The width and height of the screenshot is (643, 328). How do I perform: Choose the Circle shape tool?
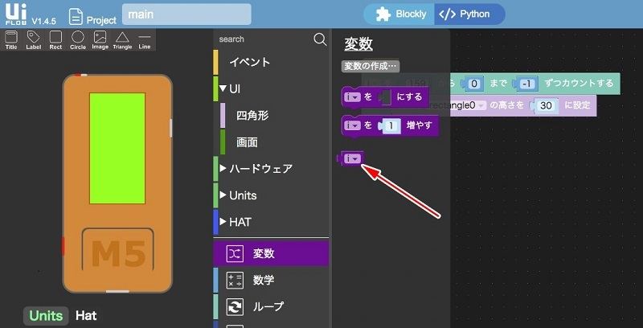78,40
